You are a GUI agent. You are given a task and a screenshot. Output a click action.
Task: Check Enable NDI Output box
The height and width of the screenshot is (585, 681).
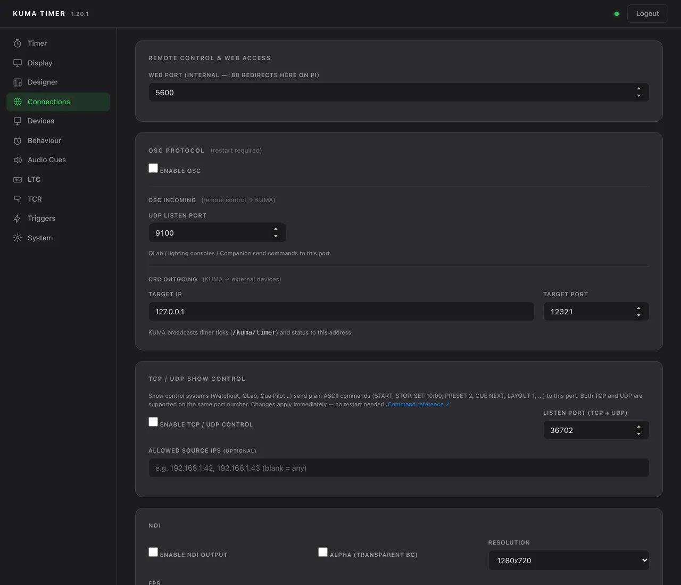point(153,552)
